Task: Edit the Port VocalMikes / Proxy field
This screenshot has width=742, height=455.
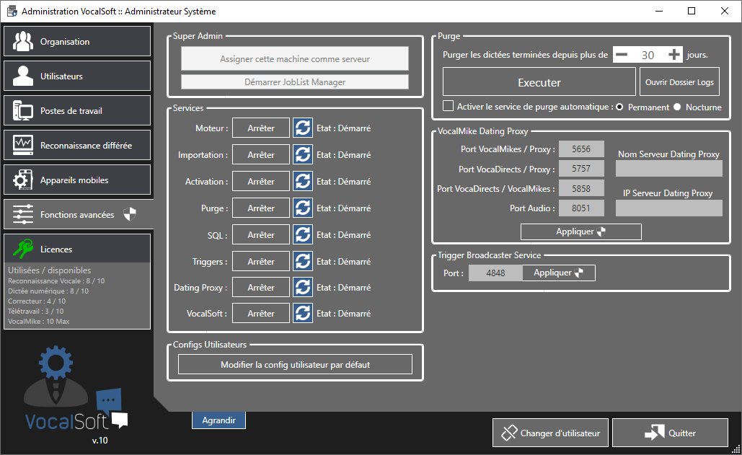Action: (x=581, y=149)
